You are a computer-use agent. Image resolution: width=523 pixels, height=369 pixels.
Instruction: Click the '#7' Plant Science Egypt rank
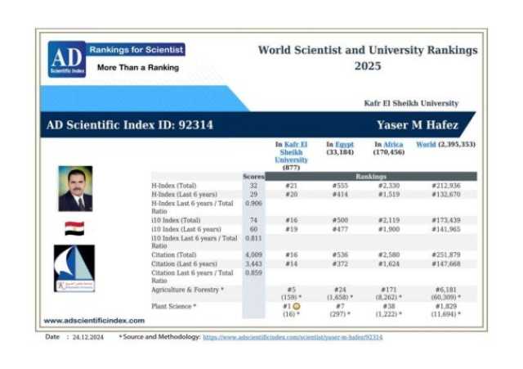[x=340, y=306]
